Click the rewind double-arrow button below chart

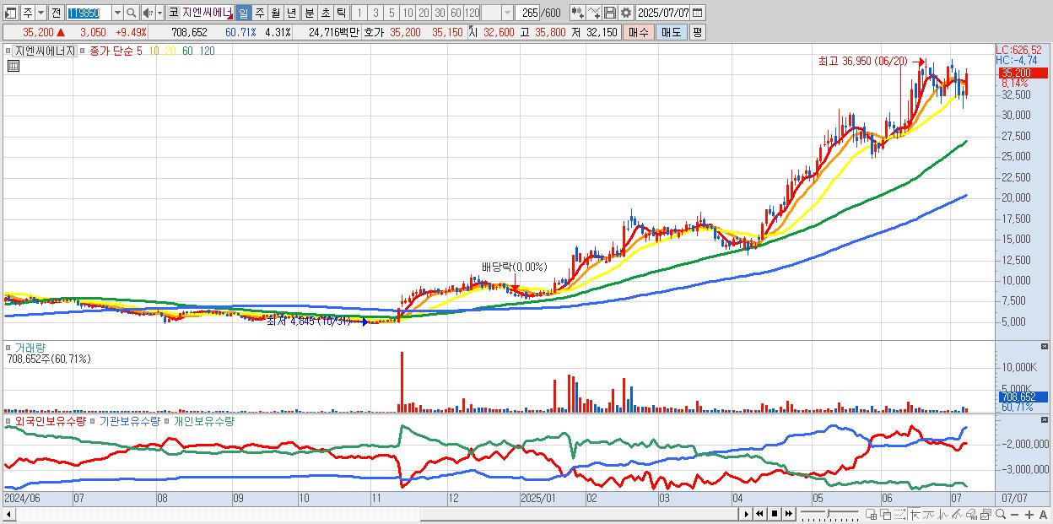[759, 514]
